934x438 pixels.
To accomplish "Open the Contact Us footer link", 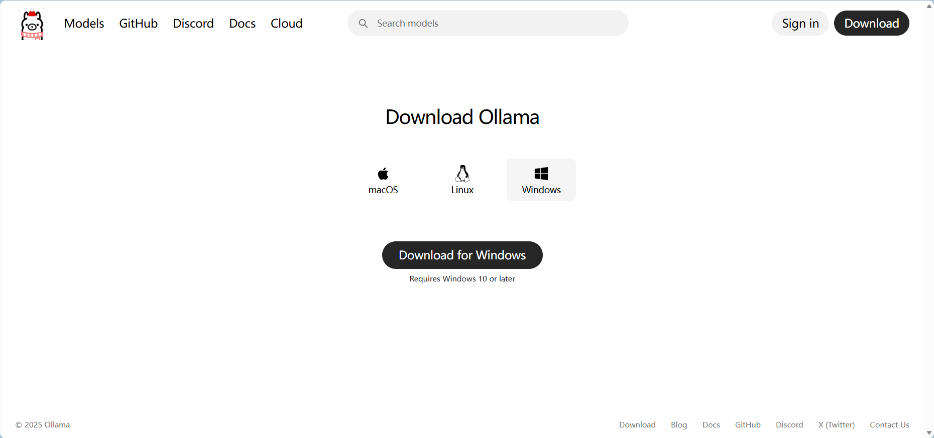I will (x=889, y=424).
